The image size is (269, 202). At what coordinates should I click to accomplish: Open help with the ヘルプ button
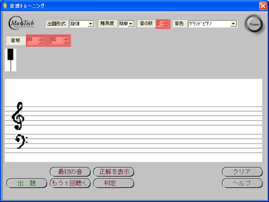click(242, 183)
